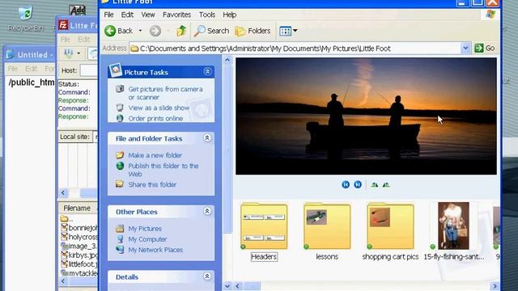Go up one folder level
Screen dimensions: 518x291
181,31
